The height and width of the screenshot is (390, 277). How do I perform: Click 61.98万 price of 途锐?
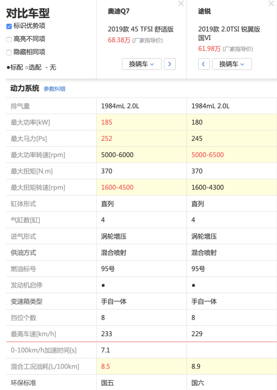pyautogui.click(x=209, y=48)
